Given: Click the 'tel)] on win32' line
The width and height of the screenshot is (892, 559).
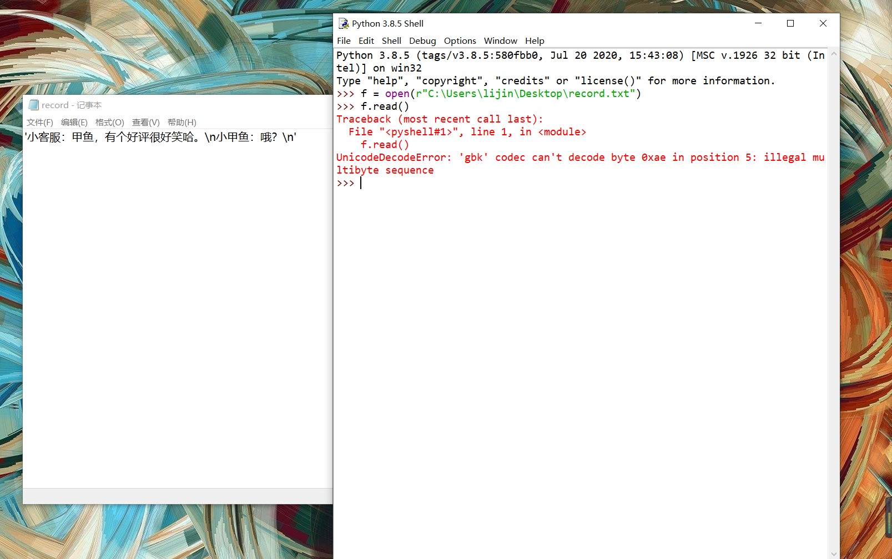Looking at the screenshot, I should [x=379, y=68].
